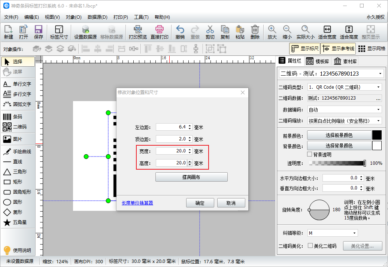Viewport: 388px width, 267px height.
Task: Click the 二维码数据 ellipsis edit button
Action: point(378,98)
